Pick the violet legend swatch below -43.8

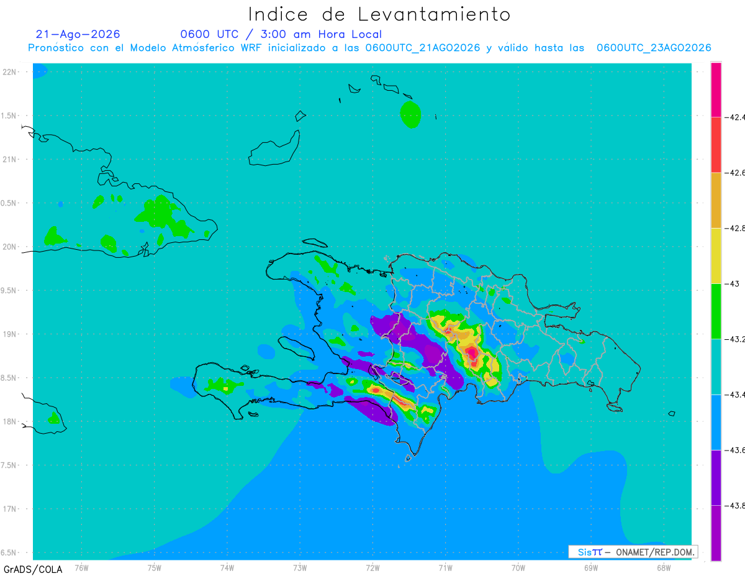pyautogui.click(x=716, y=533)
